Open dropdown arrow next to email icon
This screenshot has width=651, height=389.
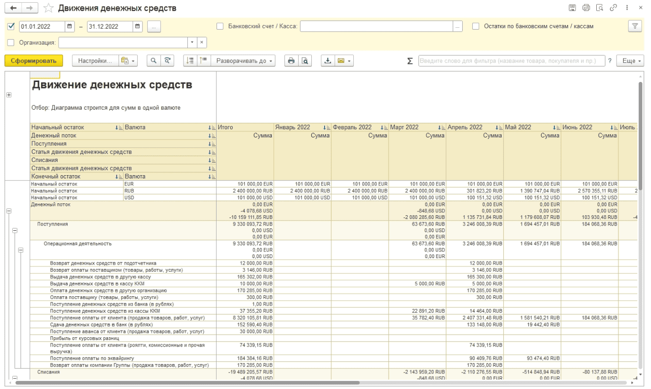pyautogui.click(x=350, y=61)
